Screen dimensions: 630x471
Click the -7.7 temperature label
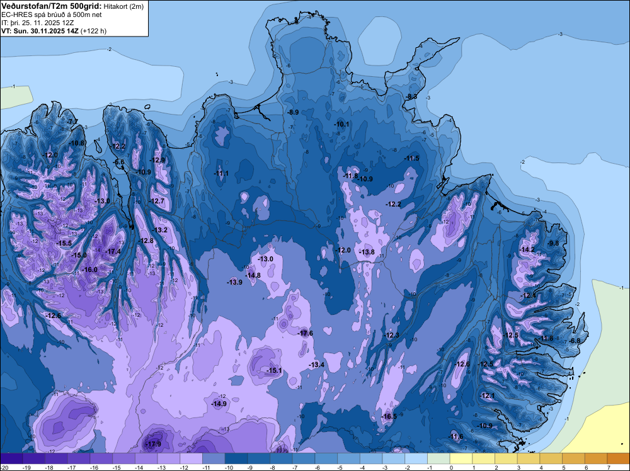(72, 122)
